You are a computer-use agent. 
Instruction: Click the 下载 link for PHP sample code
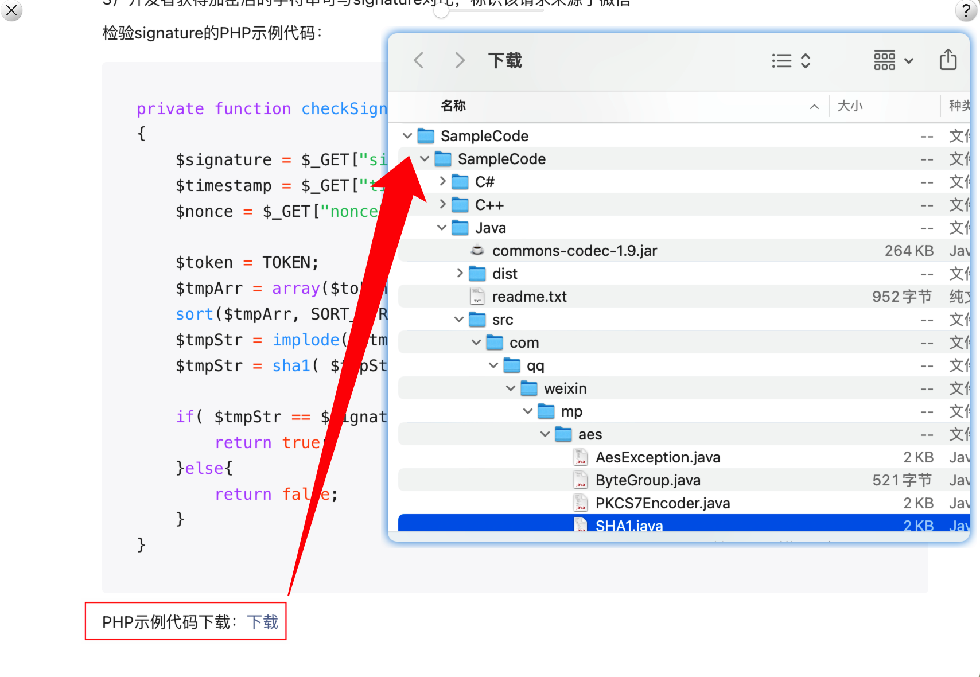point(262,622)
